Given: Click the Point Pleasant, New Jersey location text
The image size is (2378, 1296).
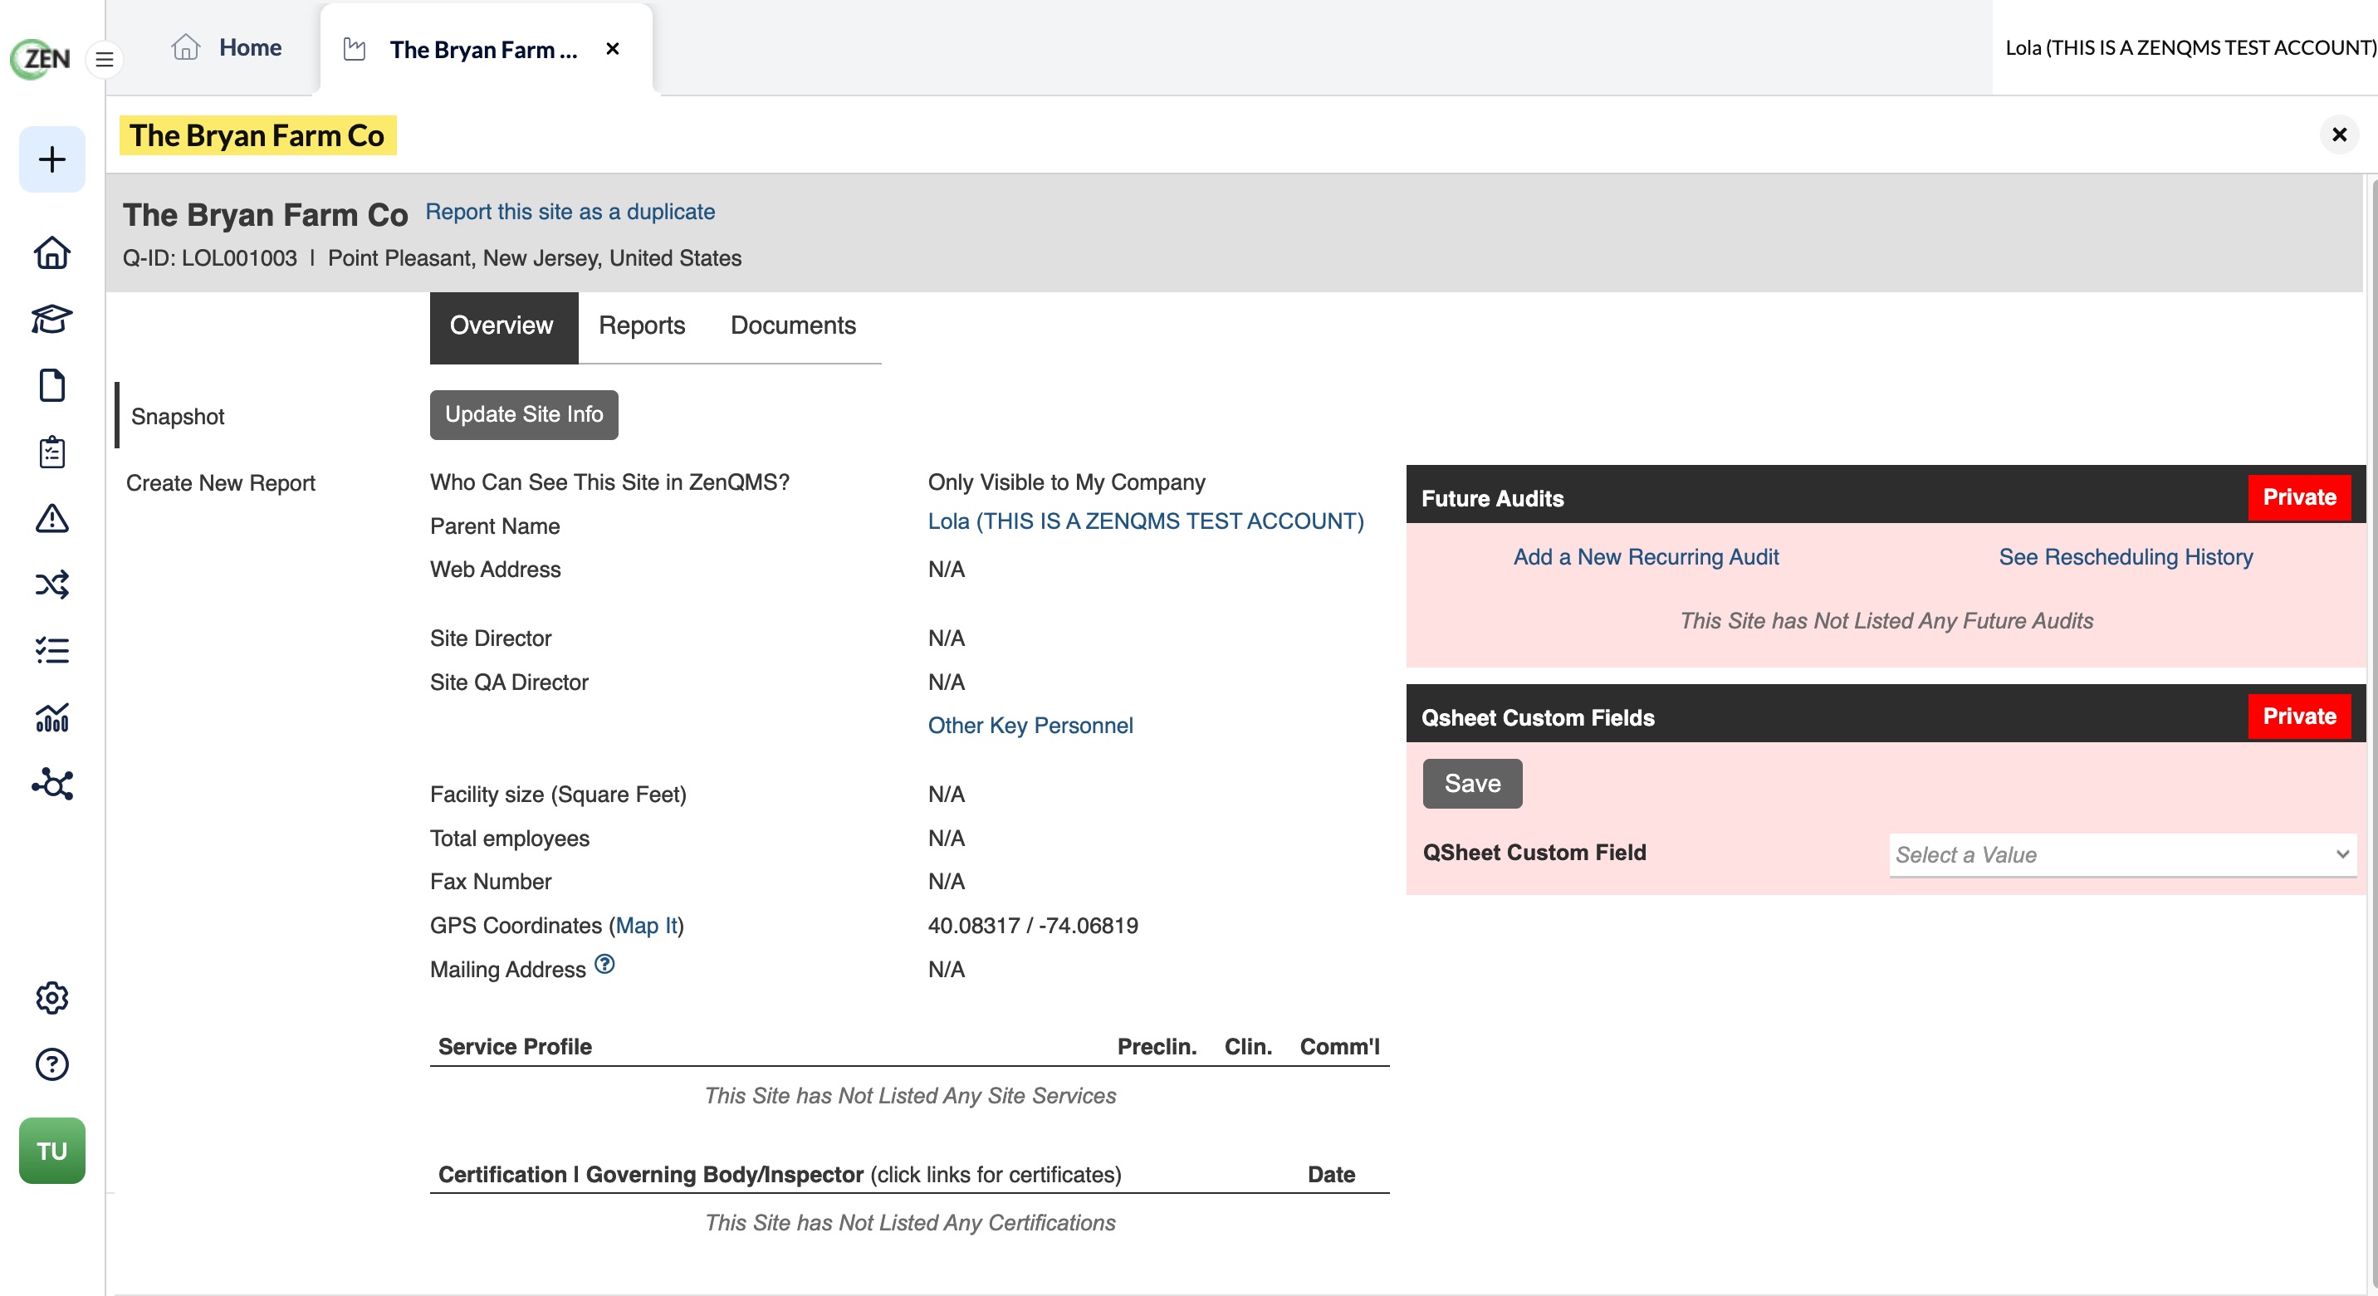Looking at the screenshot, I should (x=535, y=258).
